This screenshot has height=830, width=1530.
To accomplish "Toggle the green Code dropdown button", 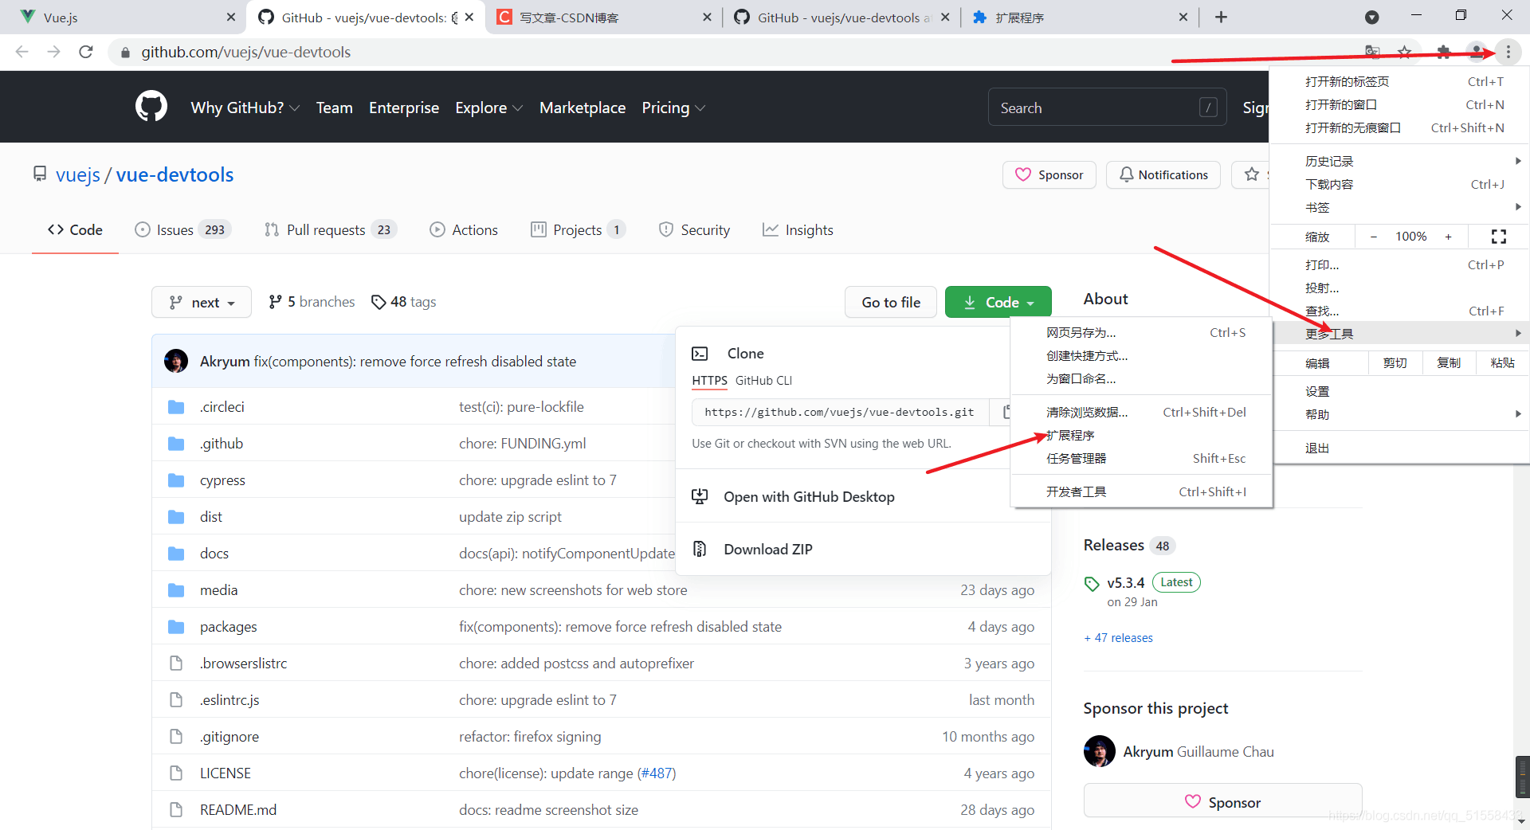I will pyautogui.click(x=998, y=302).
